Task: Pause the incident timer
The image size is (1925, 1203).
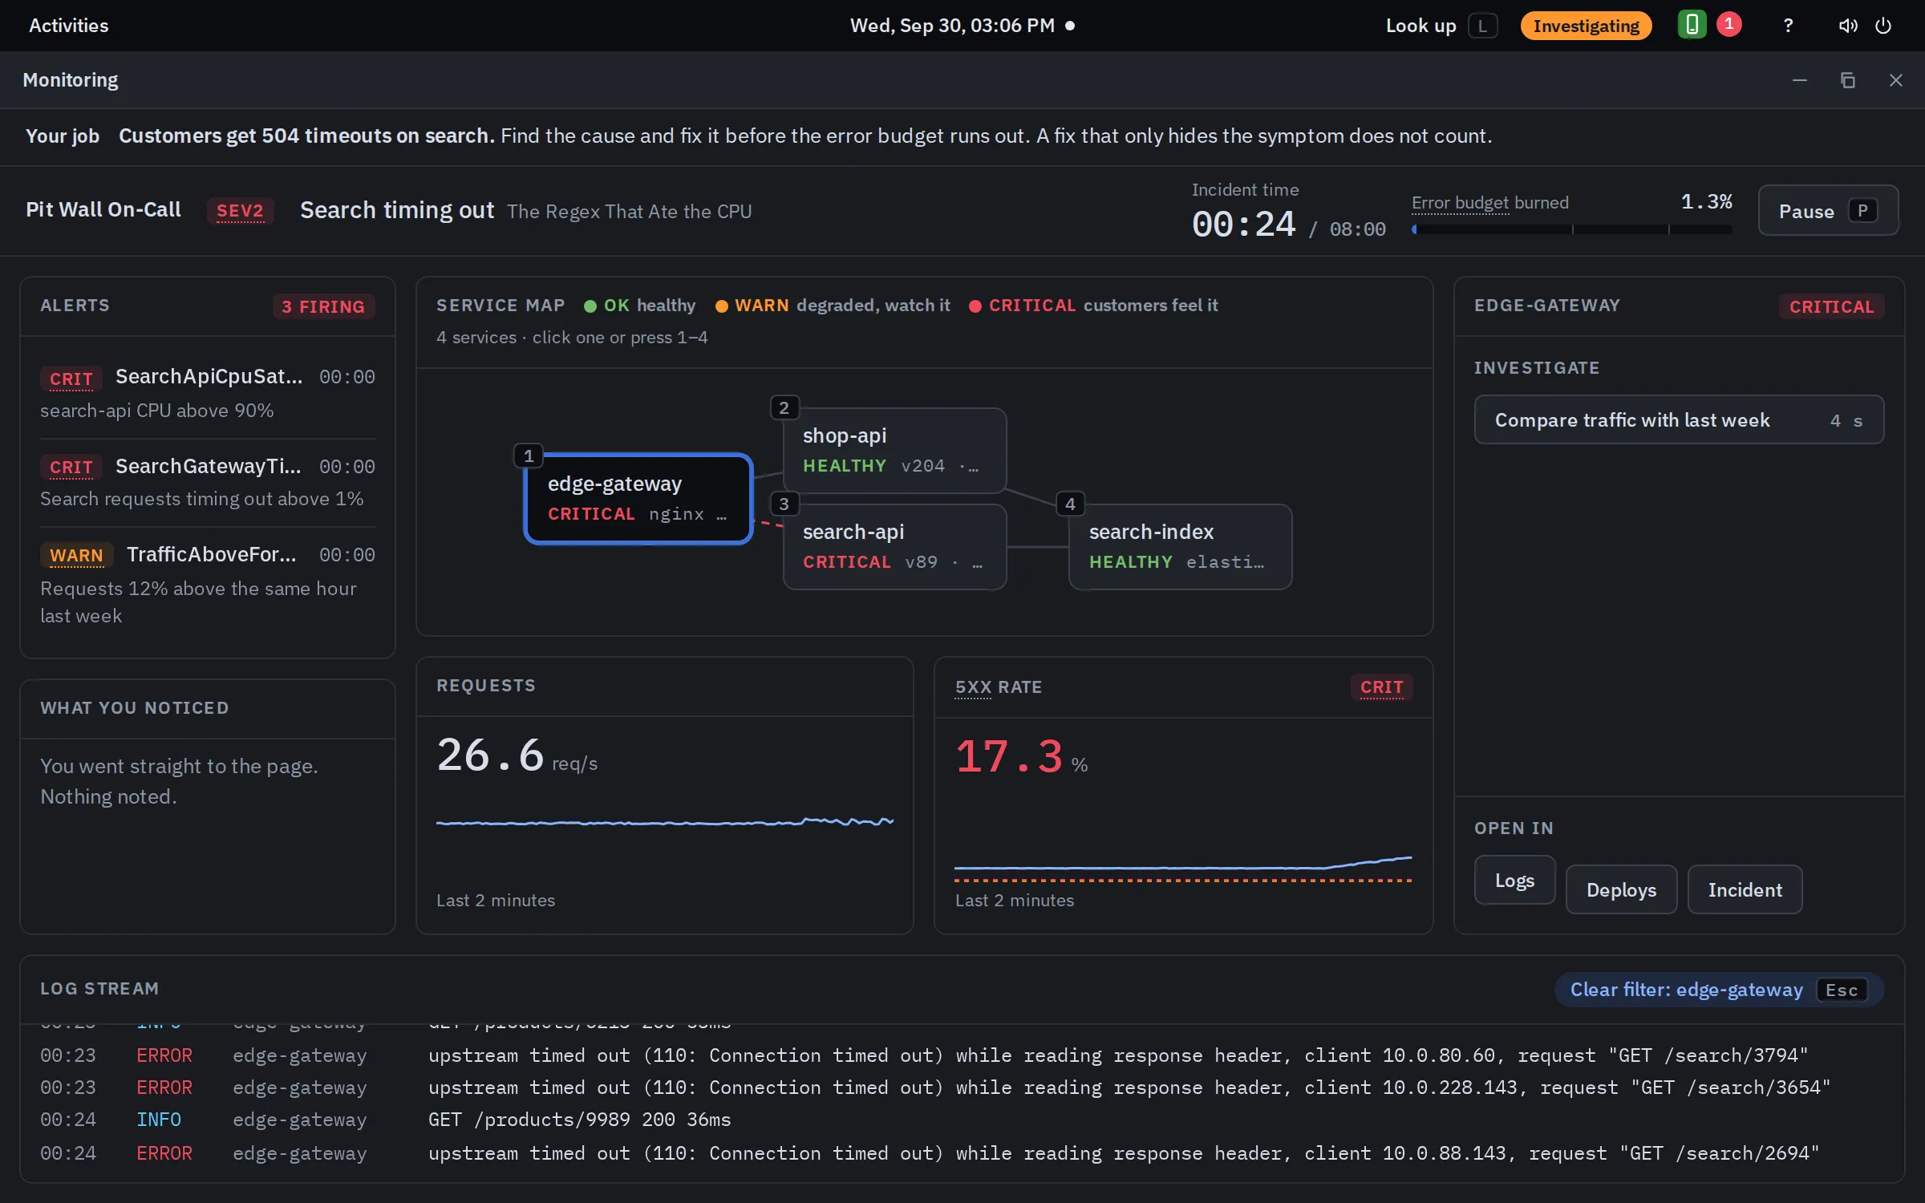Action: pos(1828,211)
